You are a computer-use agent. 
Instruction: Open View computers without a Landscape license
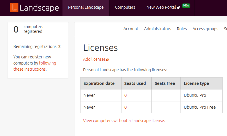124,121
